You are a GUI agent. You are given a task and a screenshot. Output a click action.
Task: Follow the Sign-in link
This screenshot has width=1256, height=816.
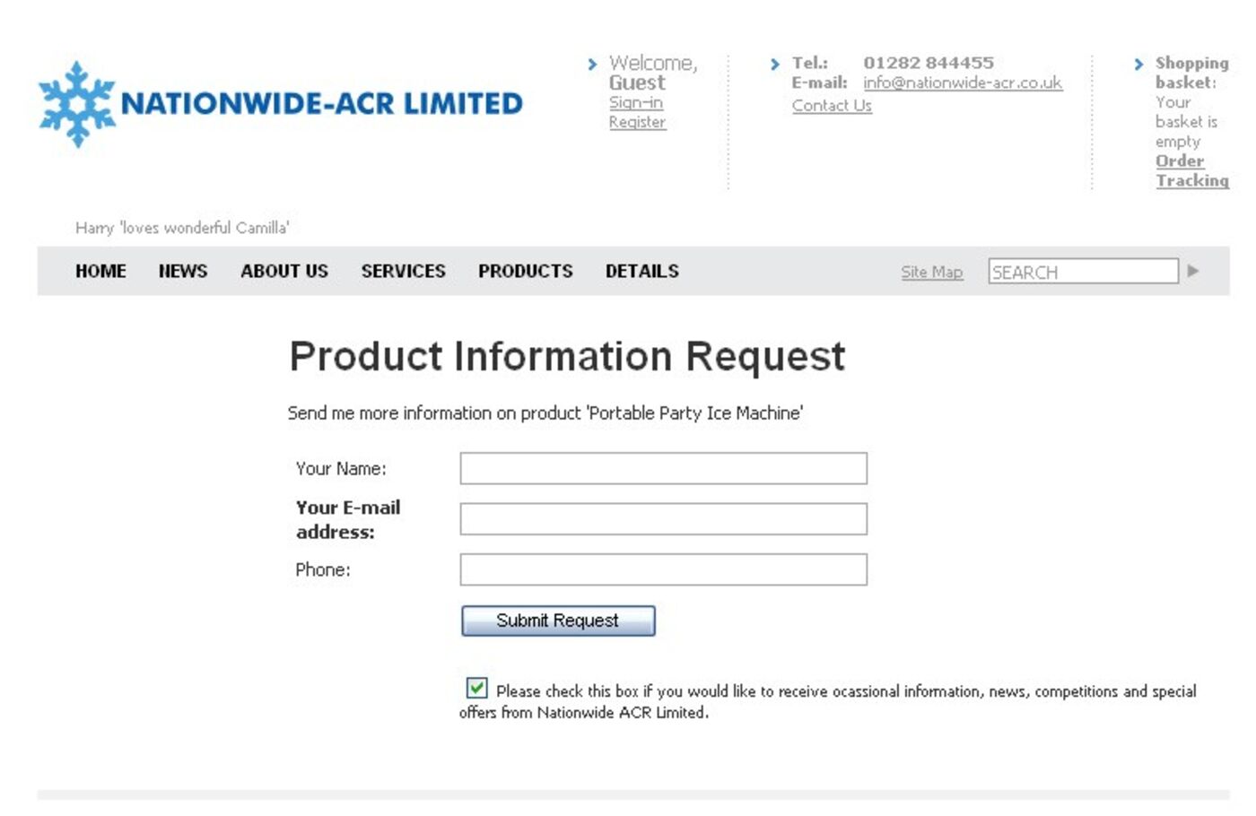pyautogui.click(x=635, y=102)
